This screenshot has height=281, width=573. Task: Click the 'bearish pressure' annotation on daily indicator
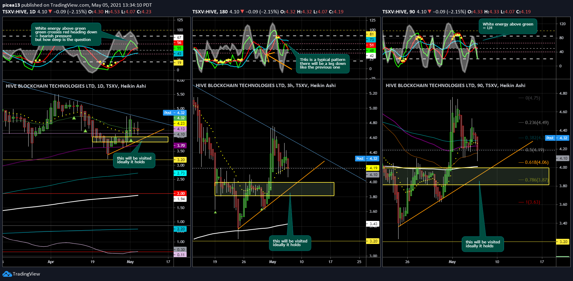tap(66, 34)
